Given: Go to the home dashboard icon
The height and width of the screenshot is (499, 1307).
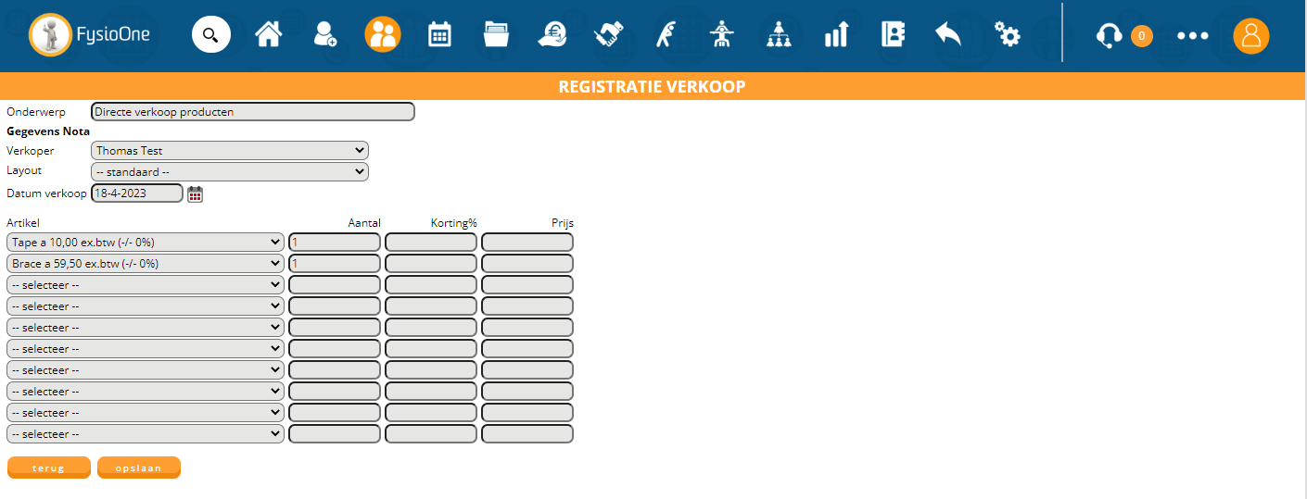Looking at the screenshot, I should click(x=269, y=36).
